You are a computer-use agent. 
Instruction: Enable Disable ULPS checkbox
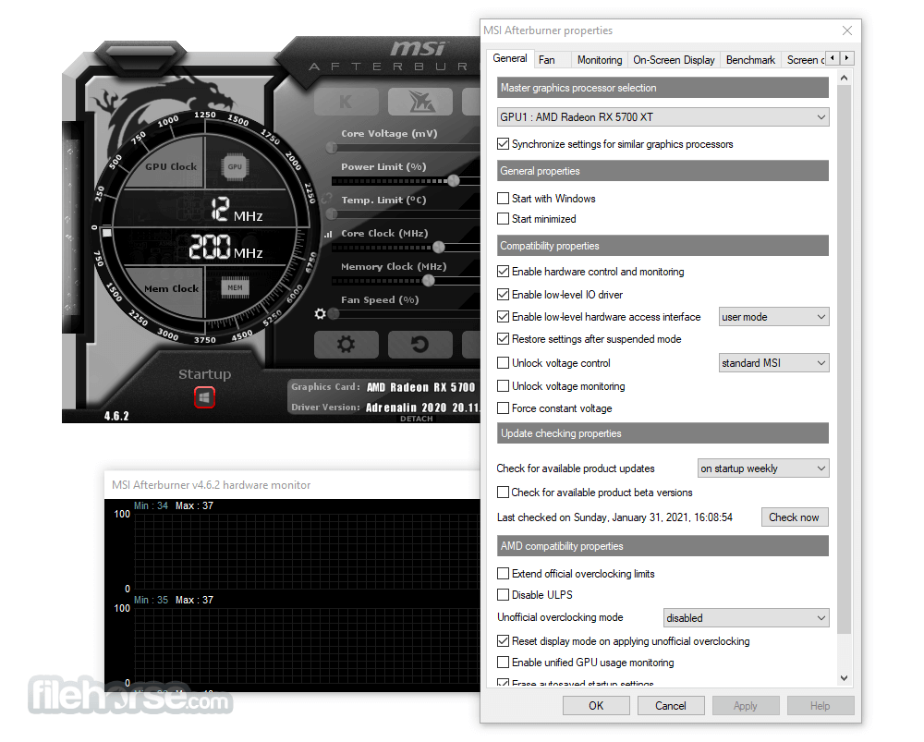click(x=534, y=595)
